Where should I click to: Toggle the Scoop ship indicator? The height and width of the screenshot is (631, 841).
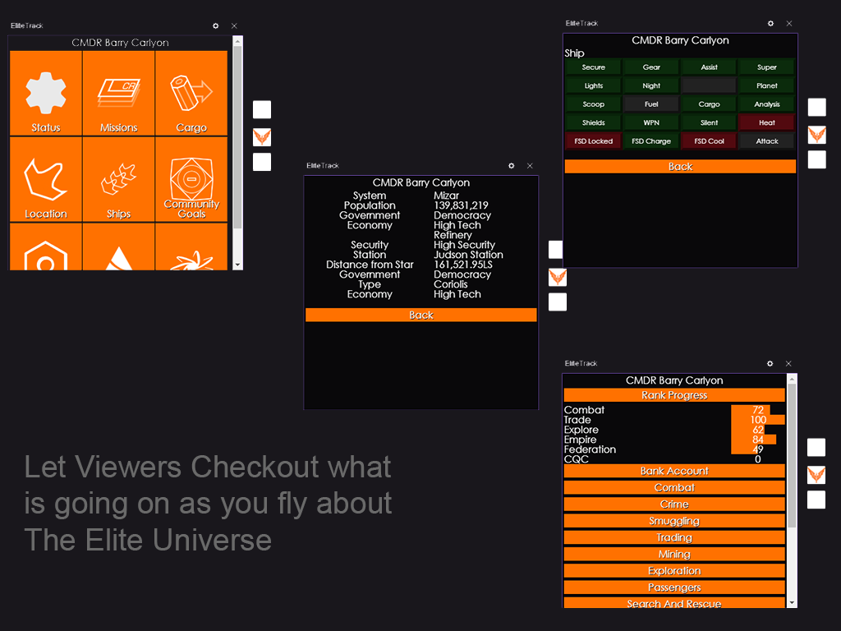593,104
